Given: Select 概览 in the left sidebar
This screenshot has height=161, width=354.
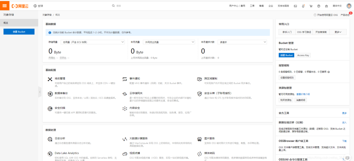Looking at the screenshot, I should [x=19, y=23].
